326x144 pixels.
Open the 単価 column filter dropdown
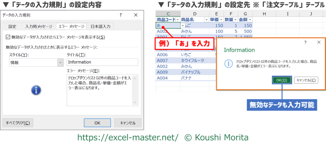221,20
